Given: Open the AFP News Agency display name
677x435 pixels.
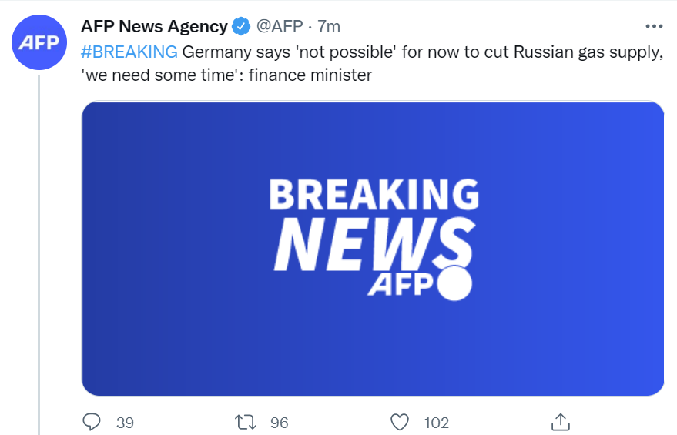Looking at the screenshot, I should pos(154,27).
